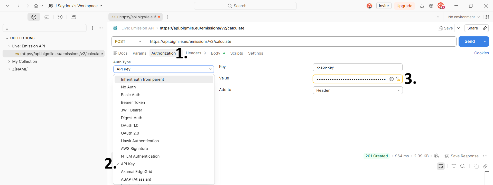Click the sidebar filter icon
The width and height of the screenshot is (493, 185).
click(x=7, y=28)
